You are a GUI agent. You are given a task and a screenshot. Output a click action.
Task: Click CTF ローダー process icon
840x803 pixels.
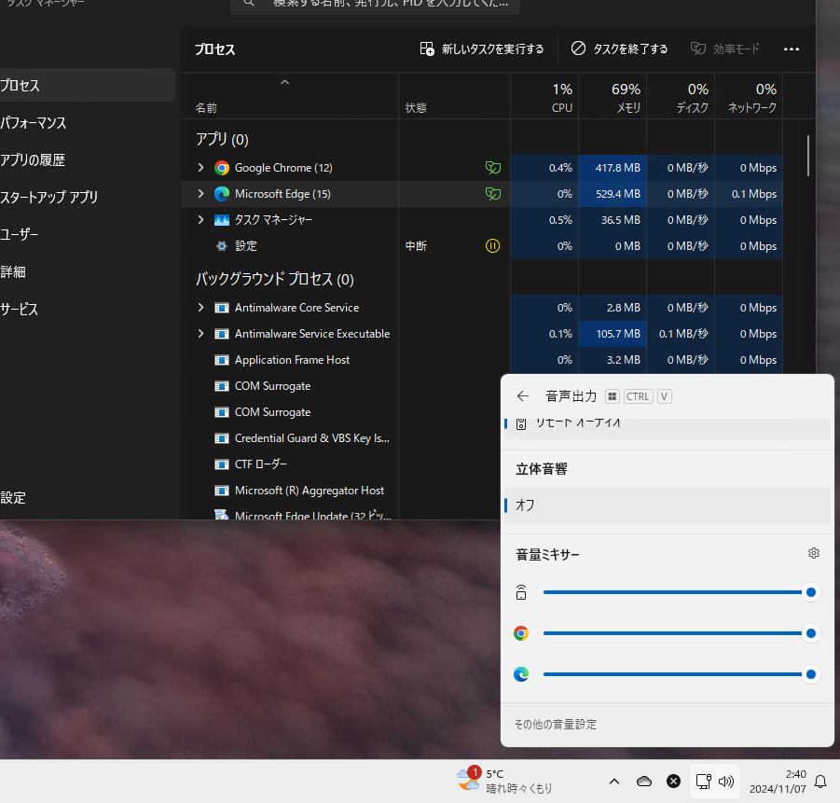pyautogui.click(x=221, y=464)
